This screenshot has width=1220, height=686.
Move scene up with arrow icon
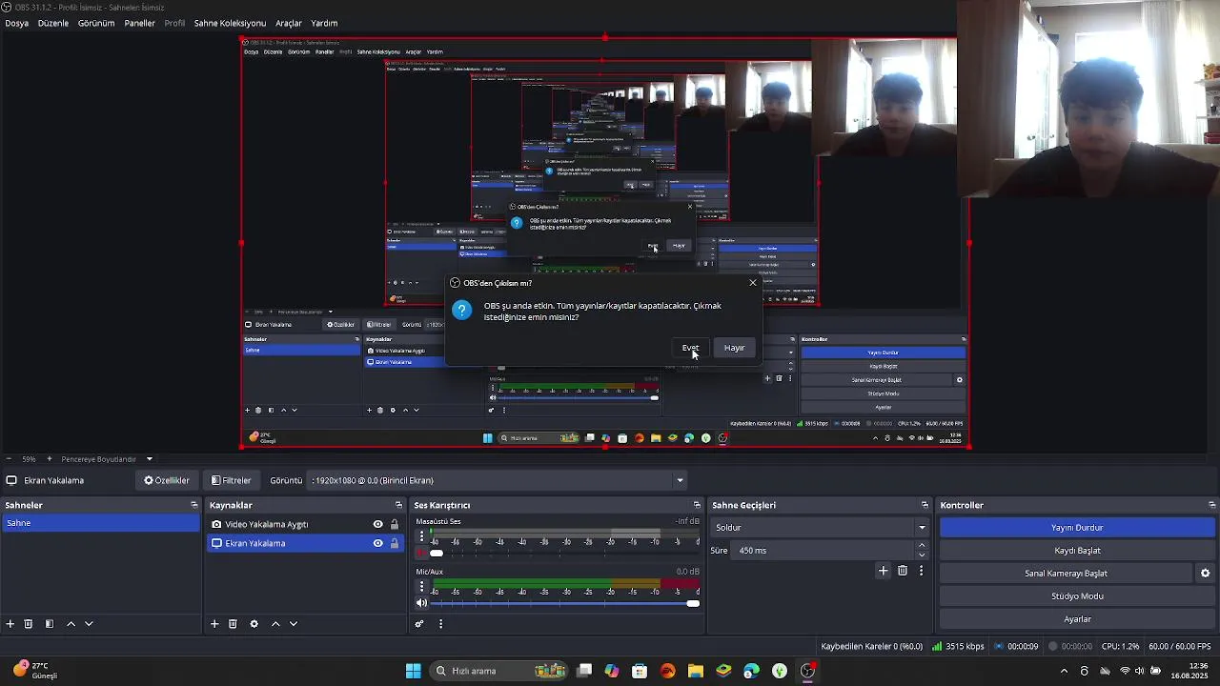[x=71, y=624]
